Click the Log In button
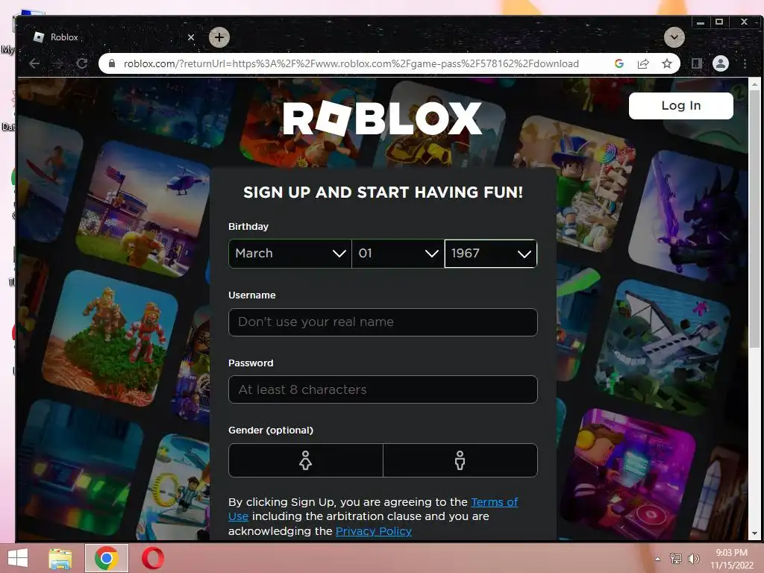 point(680,106)
